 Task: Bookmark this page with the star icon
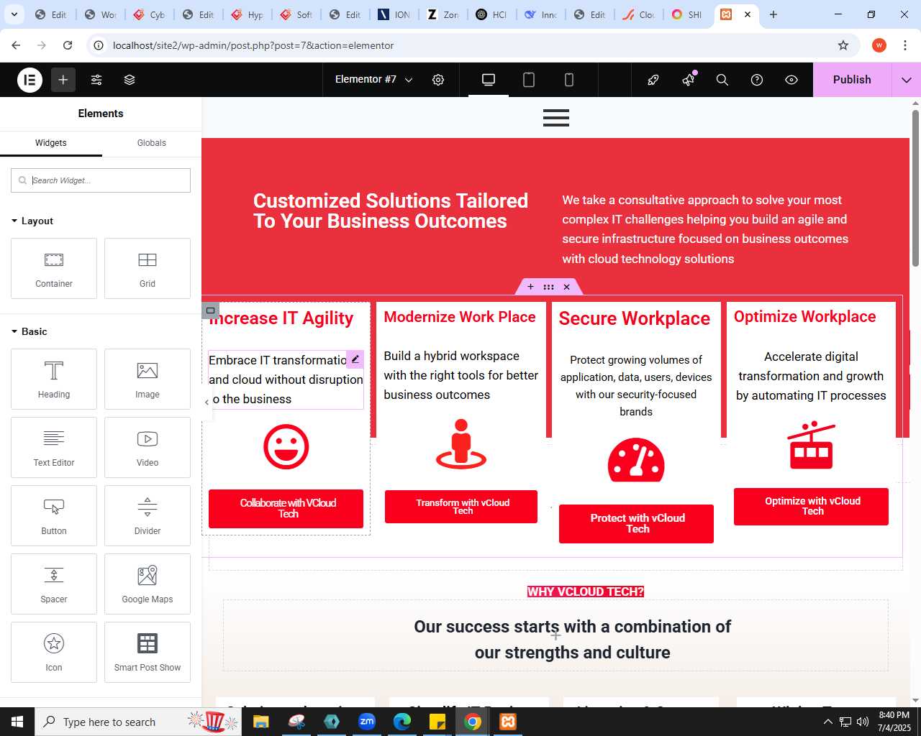point(843,45)
